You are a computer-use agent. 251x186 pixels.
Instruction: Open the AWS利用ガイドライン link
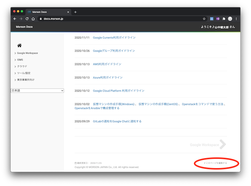point(107,64)
